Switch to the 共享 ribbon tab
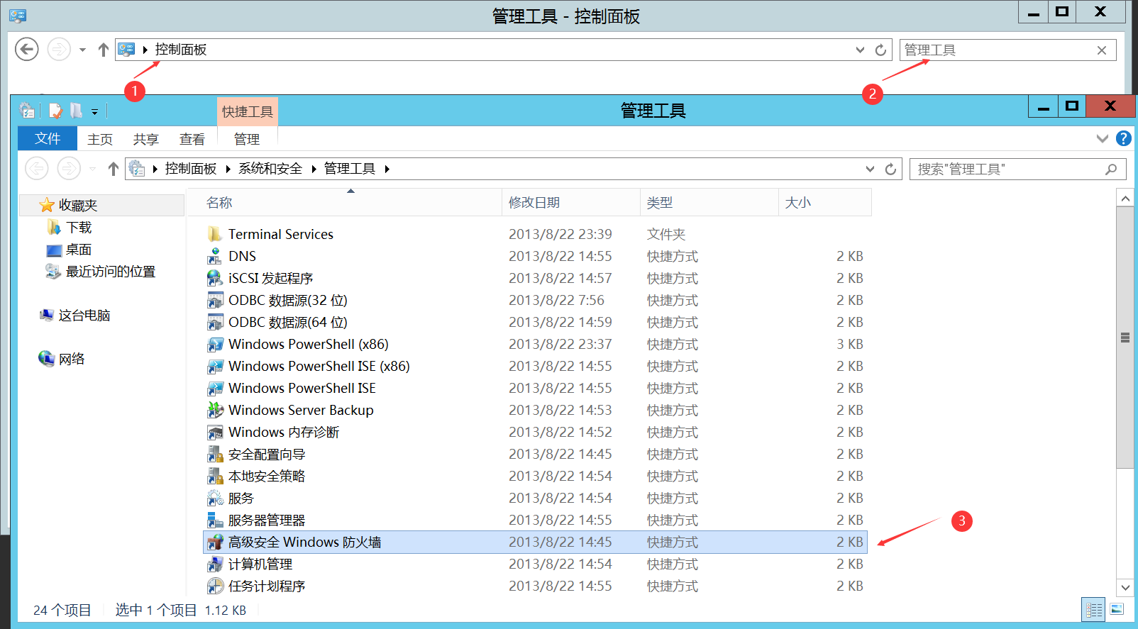 coord(146,139)
